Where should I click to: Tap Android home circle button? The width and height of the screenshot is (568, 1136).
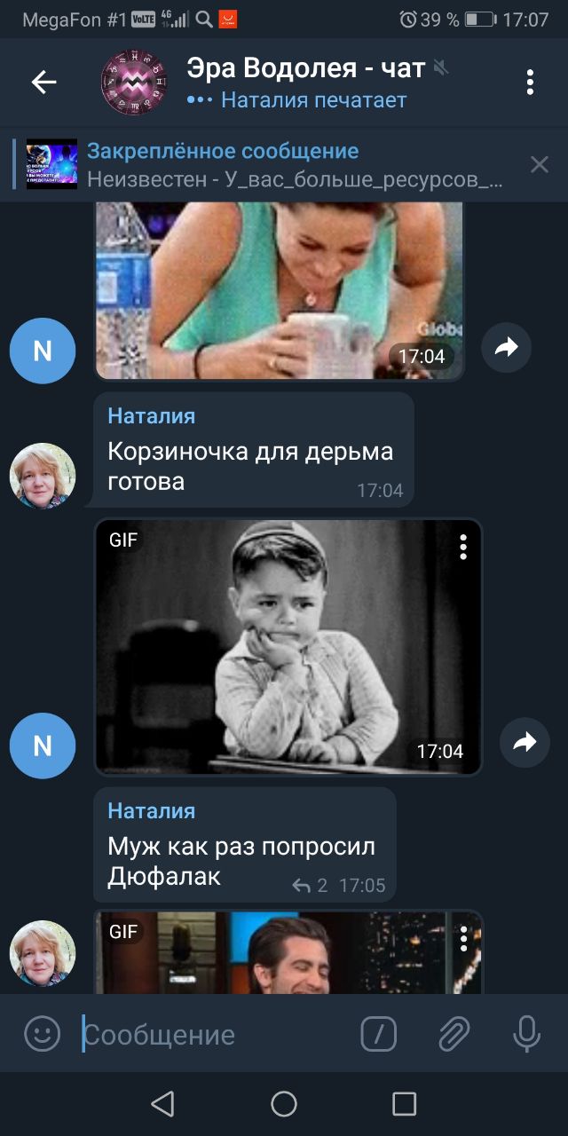coord(284,1103)
